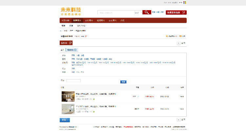Click the Valid status of the first listing
The image size is (246, 137).
click(182, 96)
